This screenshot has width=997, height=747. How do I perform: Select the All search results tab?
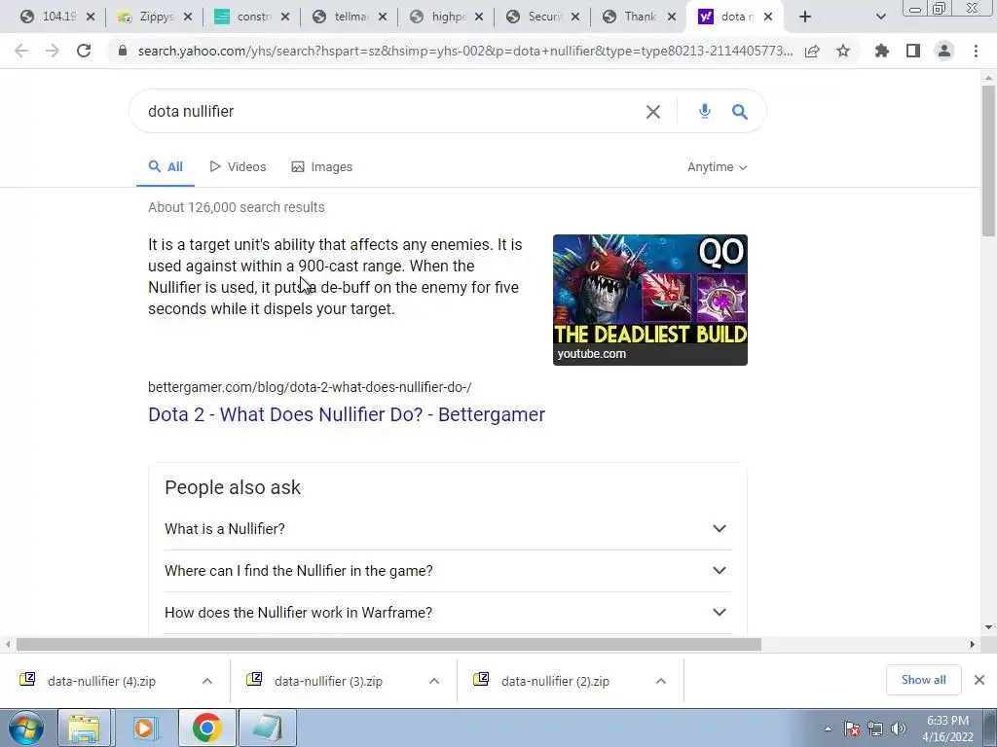(x=166, y=167)
